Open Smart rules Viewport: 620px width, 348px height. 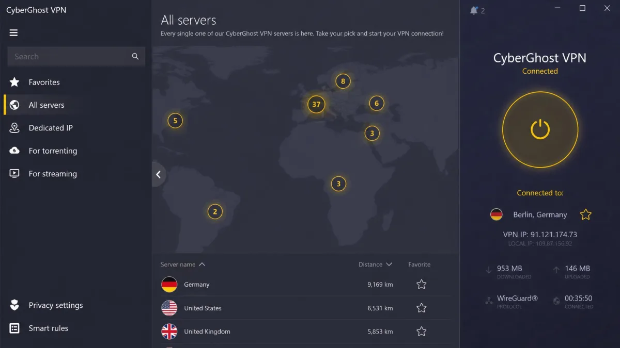click(49, 328)
